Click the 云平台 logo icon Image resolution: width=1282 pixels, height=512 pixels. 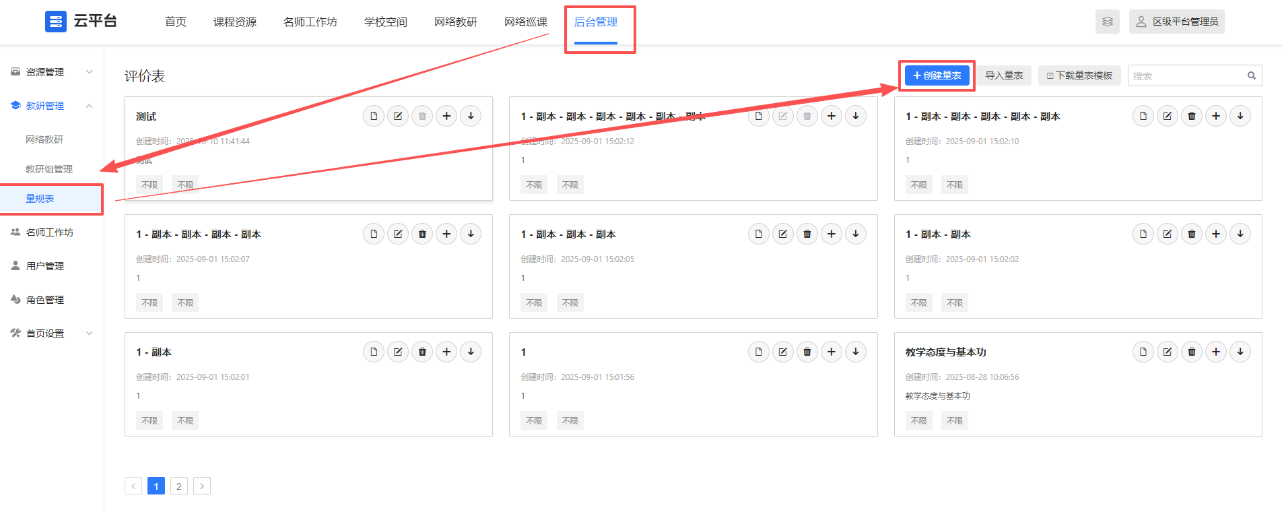click(56, 22)
